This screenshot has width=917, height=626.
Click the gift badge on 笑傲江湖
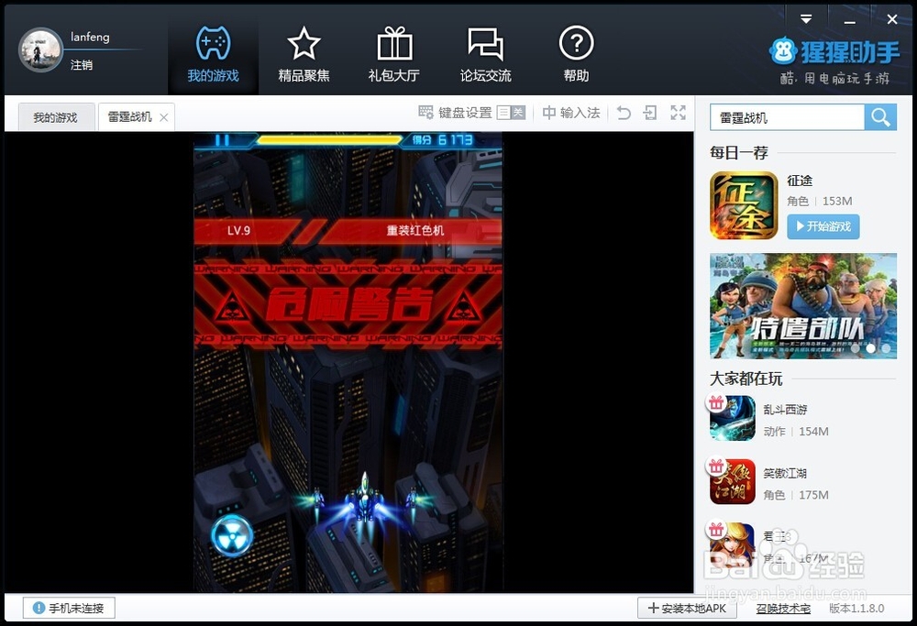[x=716, y=466]
